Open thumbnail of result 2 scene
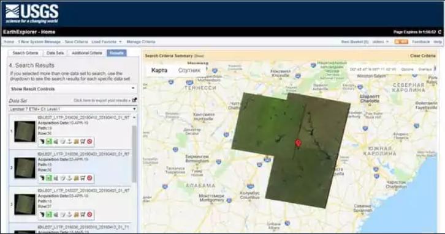445x234 pixels. [x=25, y=168]
